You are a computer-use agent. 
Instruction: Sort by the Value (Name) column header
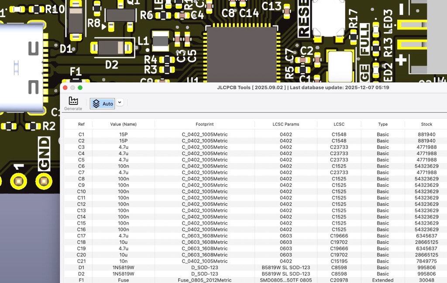(x=124, y=124)
